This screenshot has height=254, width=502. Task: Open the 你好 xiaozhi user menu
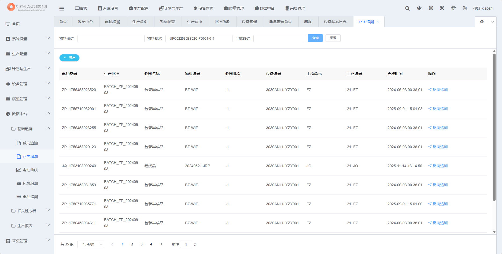(483, 8)
